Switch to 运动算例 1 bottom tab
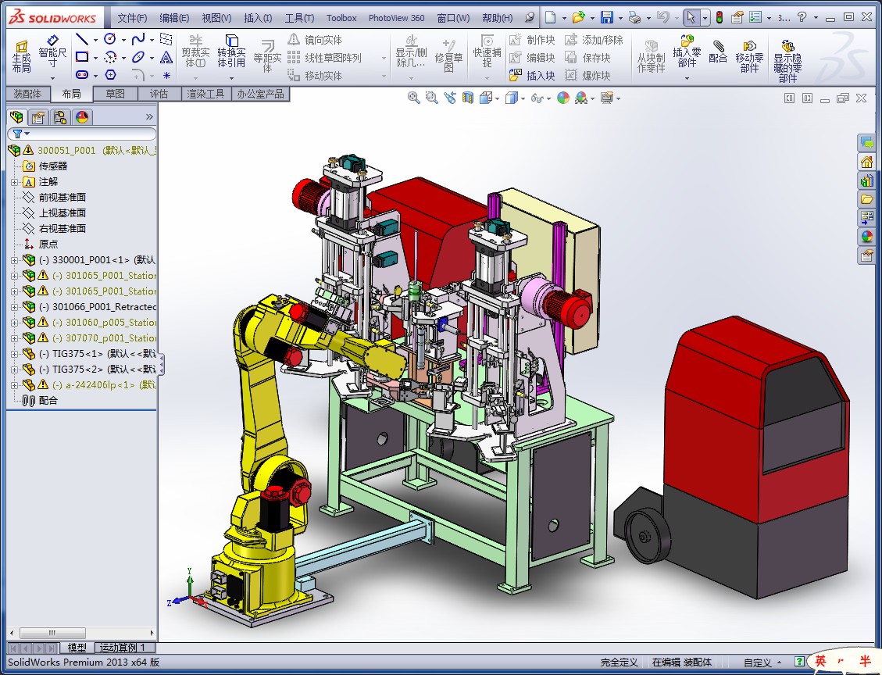The height and width of the screenshot is (675, 882). (123, 648)
